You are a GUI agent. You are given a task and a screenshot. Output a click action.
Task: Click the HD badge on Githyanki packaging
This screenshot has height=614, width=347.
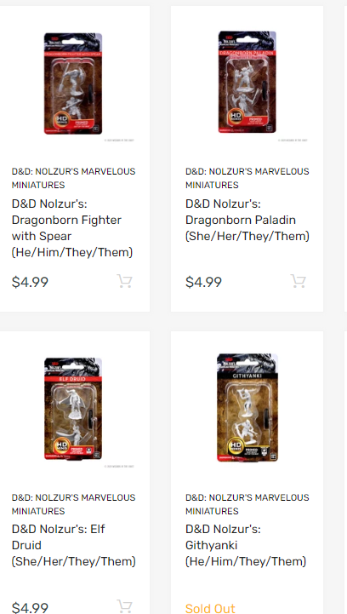tap(236, 445)
